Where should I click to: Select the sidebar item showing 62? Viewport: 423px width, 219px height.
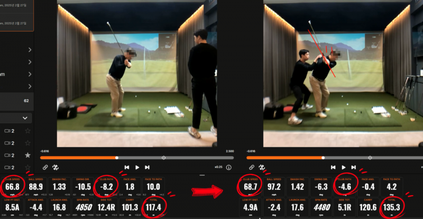tap(17, 101)
